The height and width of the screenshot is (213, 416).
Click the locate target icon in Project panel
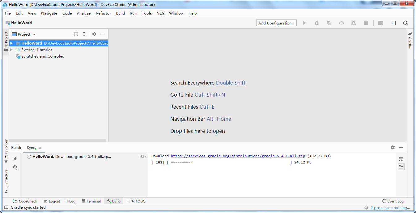pyautogui.click(x=76, y=34)
